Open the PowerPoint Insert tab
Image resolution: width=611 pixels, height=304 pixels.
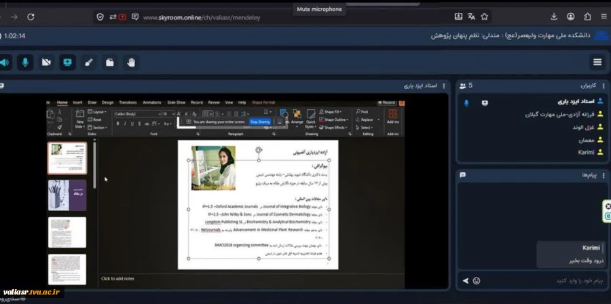pos(77,102)
